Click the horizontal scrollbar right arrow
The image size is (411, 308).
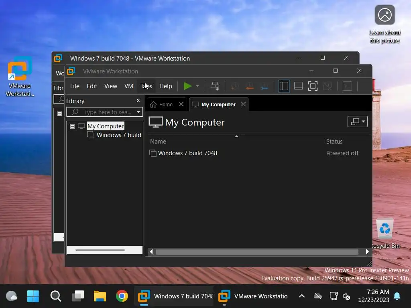coord(367,252)
